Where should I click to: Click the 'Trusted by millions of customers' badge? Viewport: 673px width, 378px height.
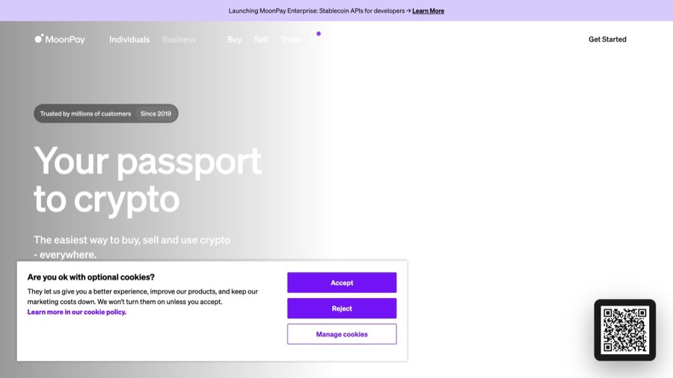click(x=85, y=114)
